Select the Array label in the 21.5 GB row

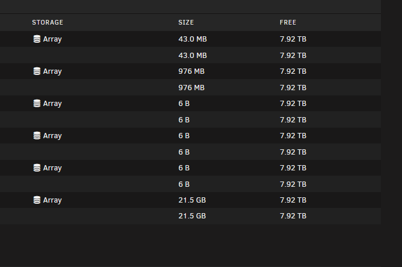point(52,200)
